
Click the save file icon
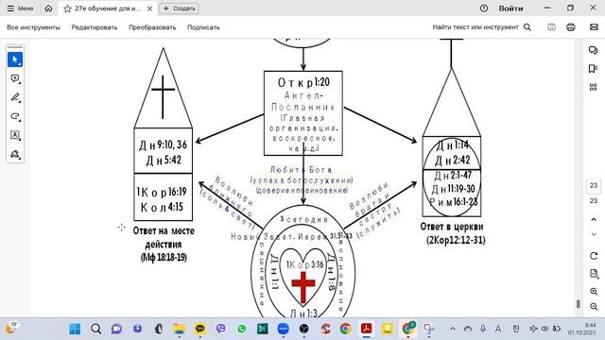pos(551,27)
